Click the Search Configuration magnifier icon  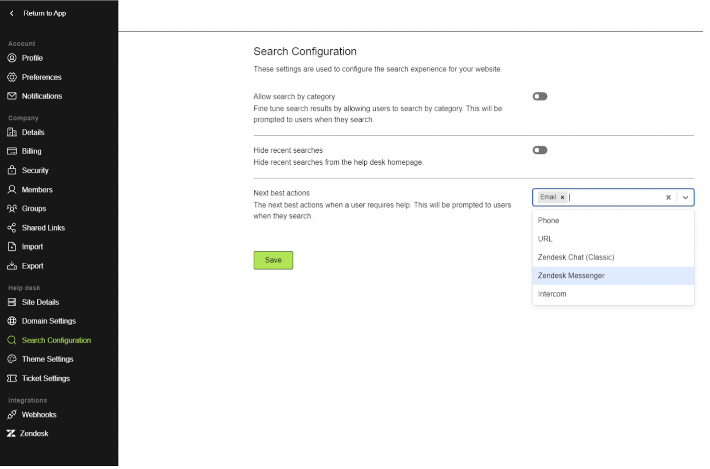point(12,341)
